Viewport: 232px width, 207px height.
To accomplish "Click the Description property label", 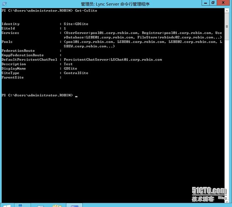I will (x=14, y=64).
